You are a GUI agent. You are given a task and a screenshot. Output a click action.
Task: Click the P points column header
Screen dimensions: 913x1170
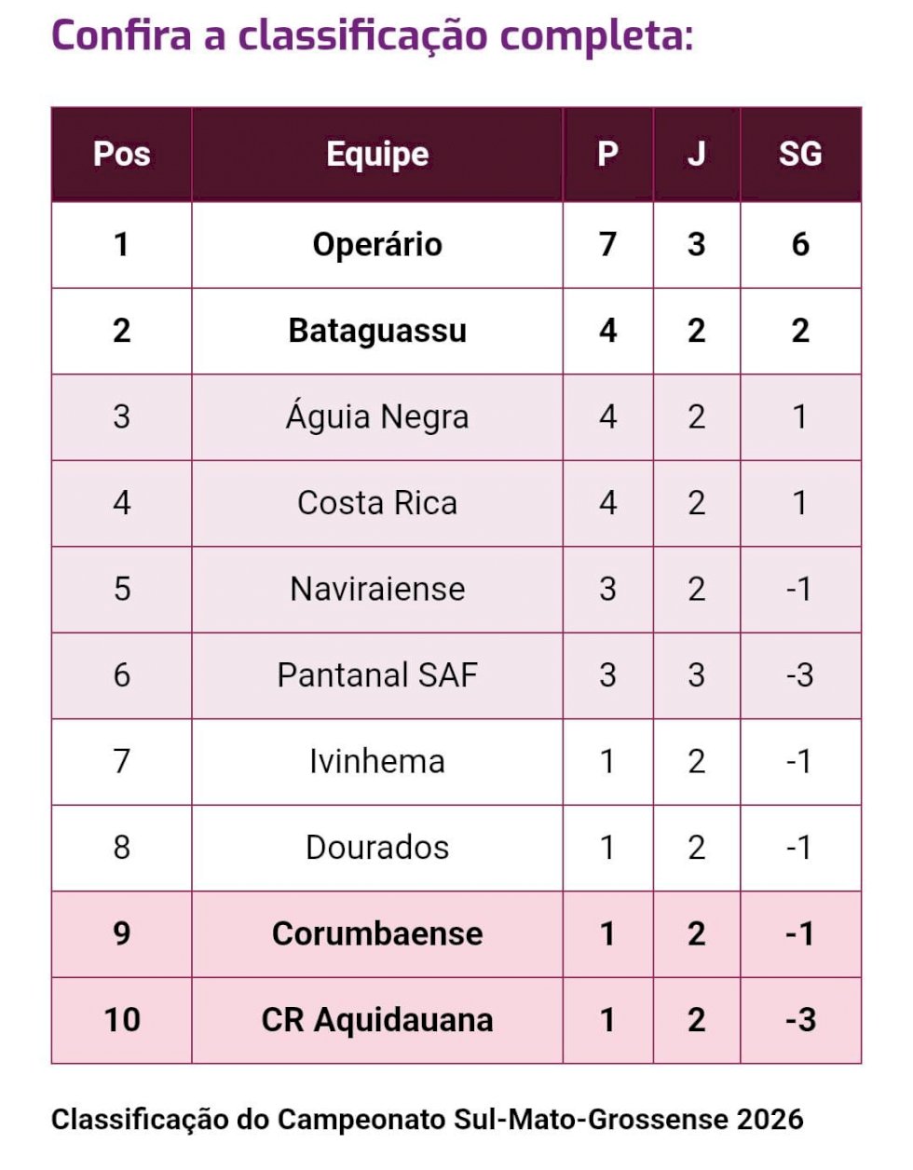pos(607,154)
